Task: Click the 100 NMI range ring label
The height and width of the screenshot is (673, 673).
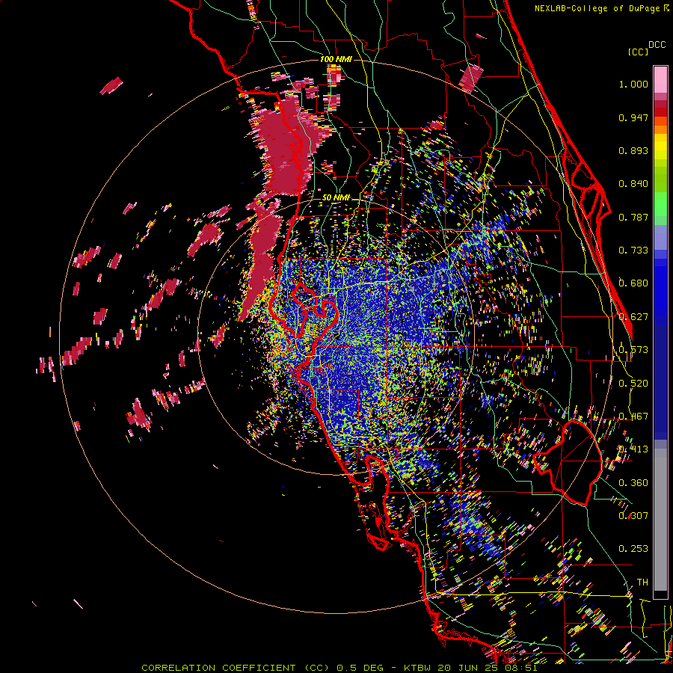Action: tap(336, 59)
